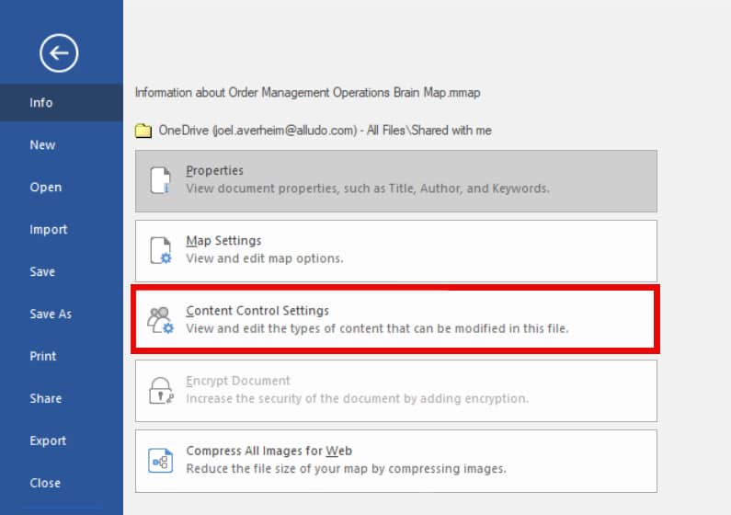
Task: Open the Share menu item
Action: (x=45, y=399)
